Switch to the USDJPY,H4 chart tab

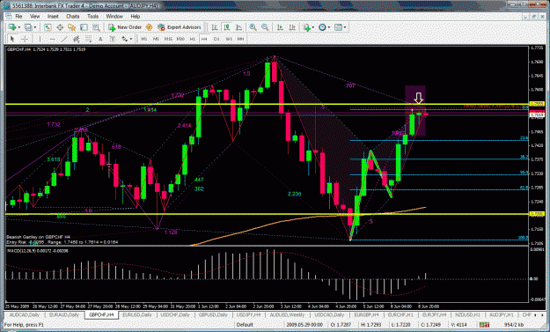point(248,314)
